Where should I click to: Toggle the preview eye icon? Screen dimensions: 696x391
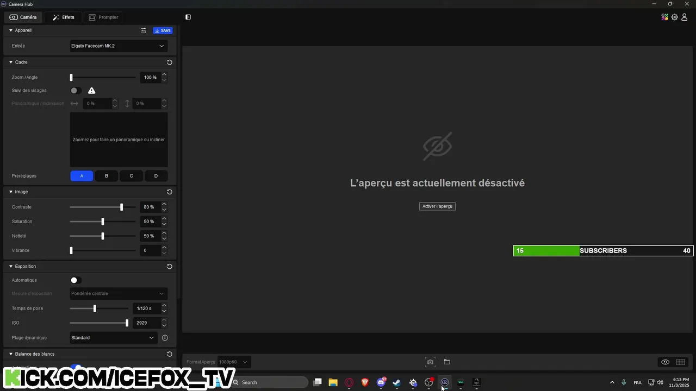[665, 362]
